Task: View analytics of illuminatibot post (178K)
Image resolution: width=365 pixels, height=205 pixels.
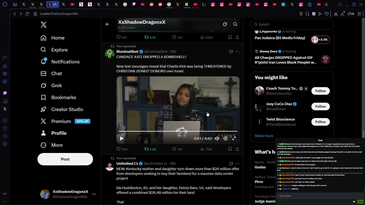Action: pos(206,149)
